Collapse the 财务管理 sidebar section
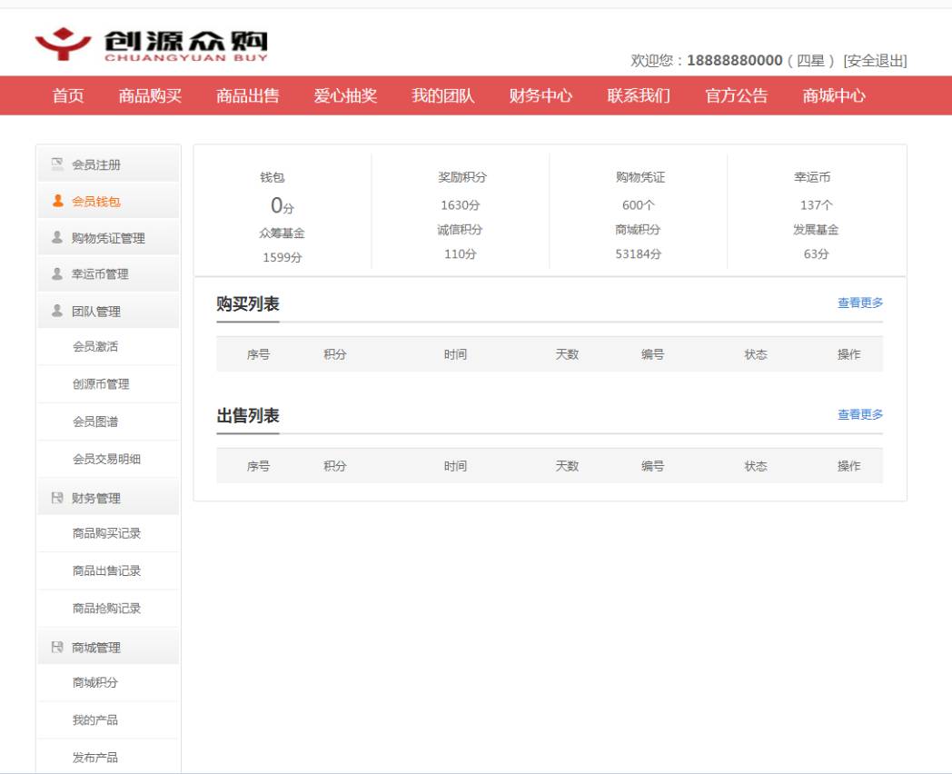The width and height of the screenshot is (952, 774). (108, 498)
